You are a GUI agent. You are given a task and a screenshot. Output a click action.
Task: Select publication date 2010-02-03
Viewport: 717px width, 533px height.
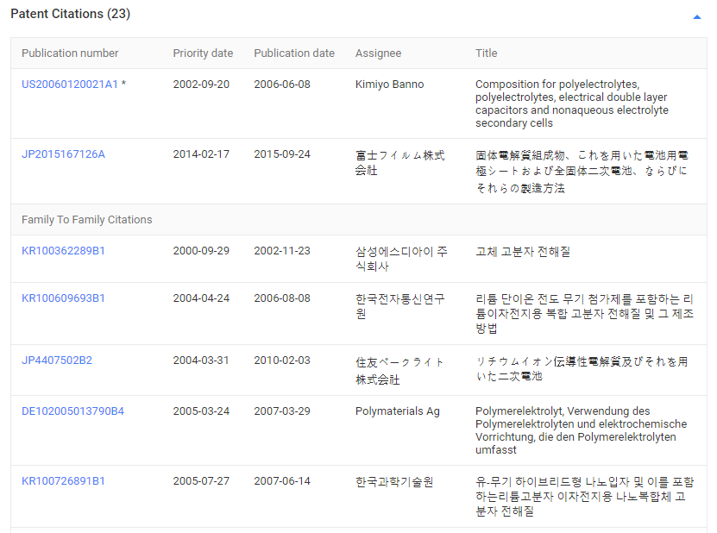282,361
